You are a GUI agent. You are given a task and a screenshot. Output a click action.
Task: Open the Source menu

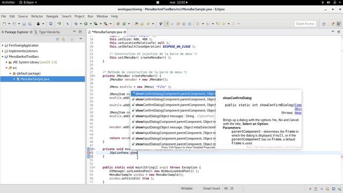click(x=23, y=16)
